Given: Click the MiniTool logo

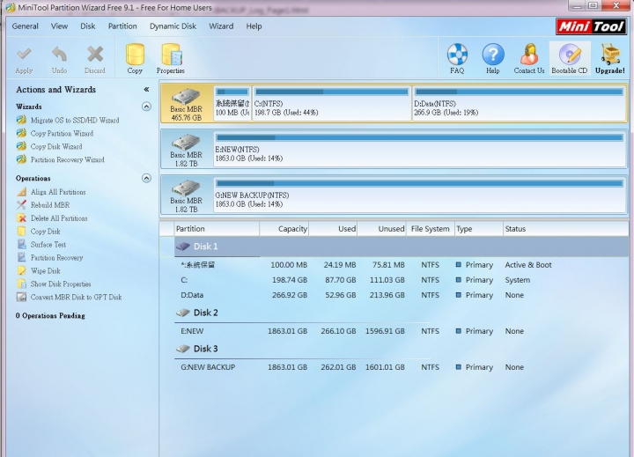Looking at the screenshot, I should pyautogui.click(x=591, y=26).
